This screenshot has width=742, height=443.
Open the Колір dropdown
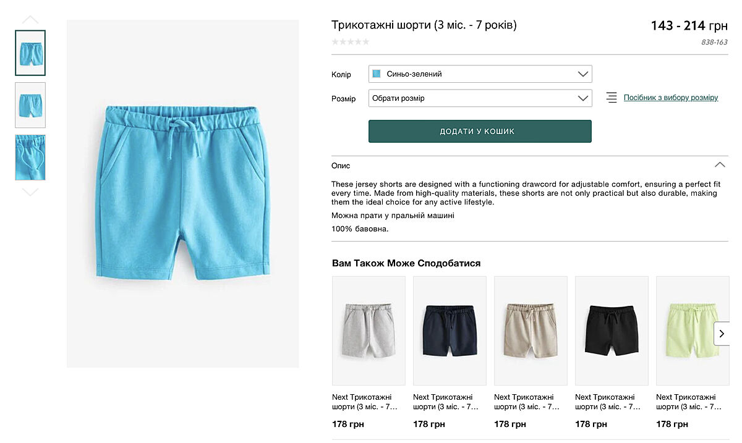[x=480, y=74]
